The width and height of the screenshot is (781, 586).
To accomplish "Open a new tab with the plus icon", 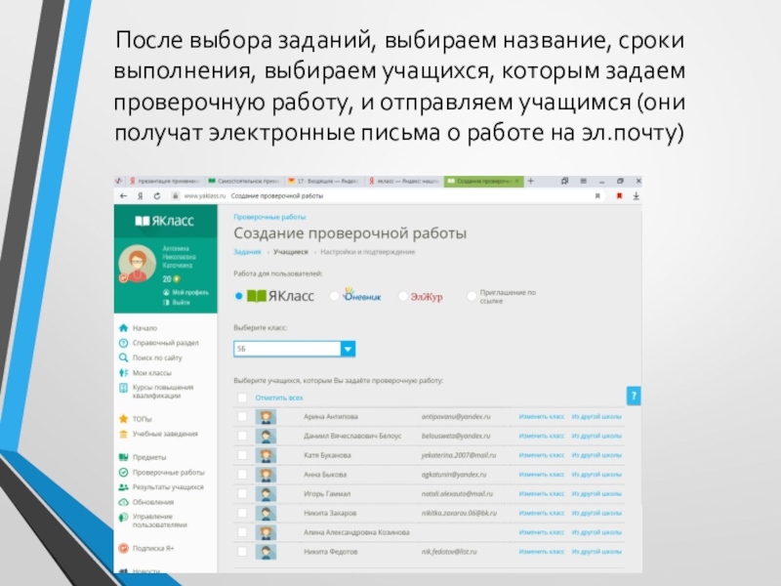I will tap(530, 181).
